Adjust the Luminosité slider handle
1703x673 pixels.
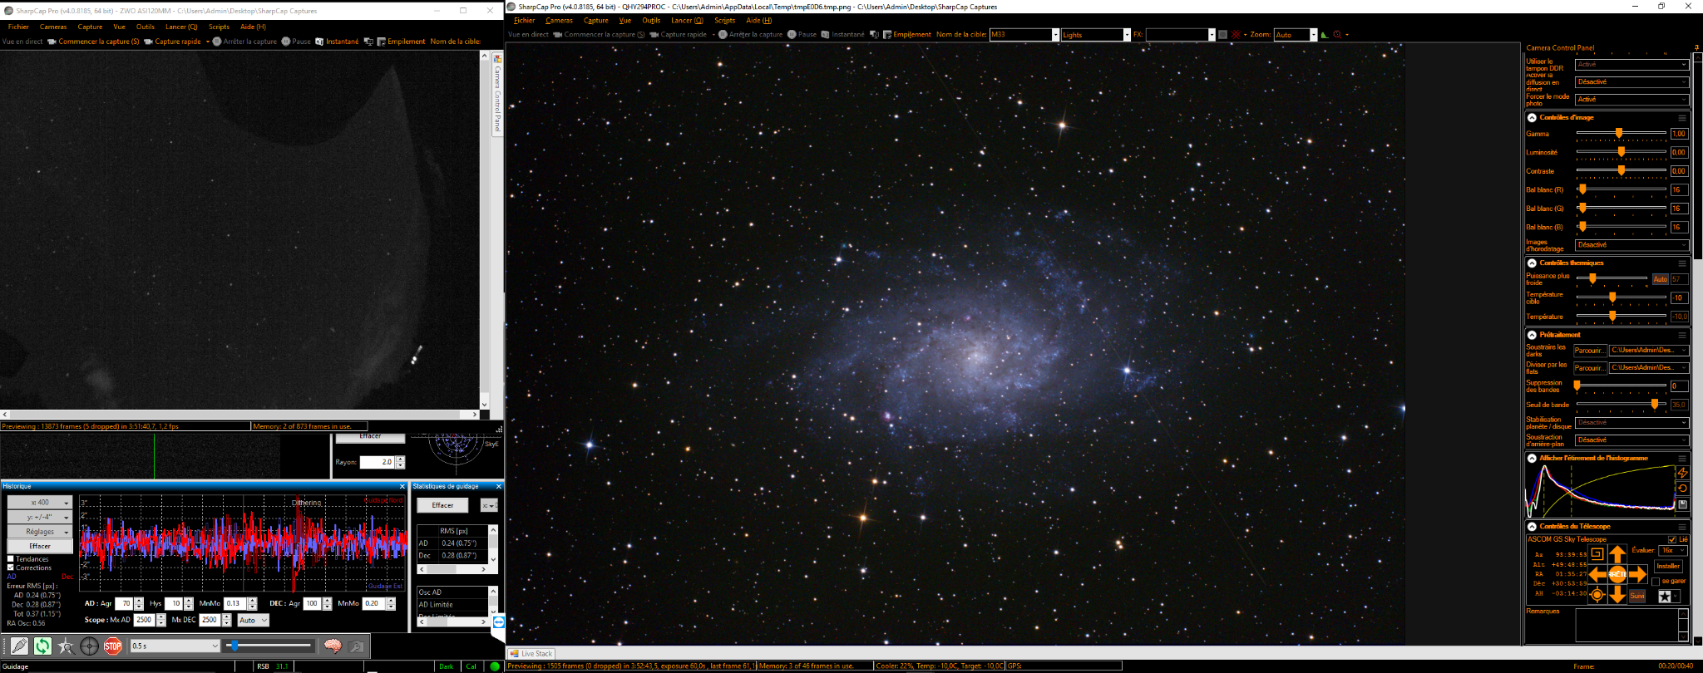1622,152
